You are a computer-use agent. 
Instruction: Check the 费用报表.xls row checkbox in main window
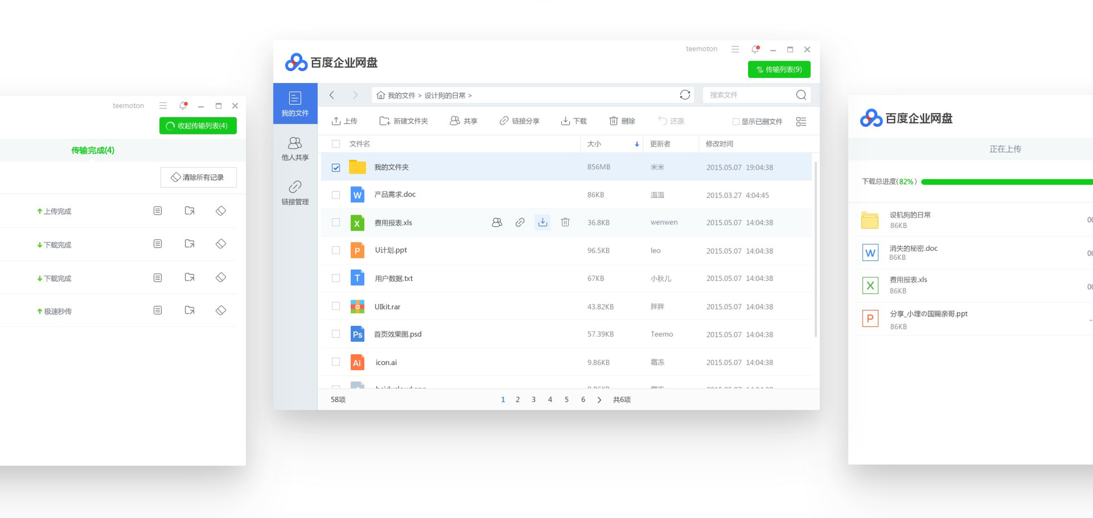[x=336, y=222]
